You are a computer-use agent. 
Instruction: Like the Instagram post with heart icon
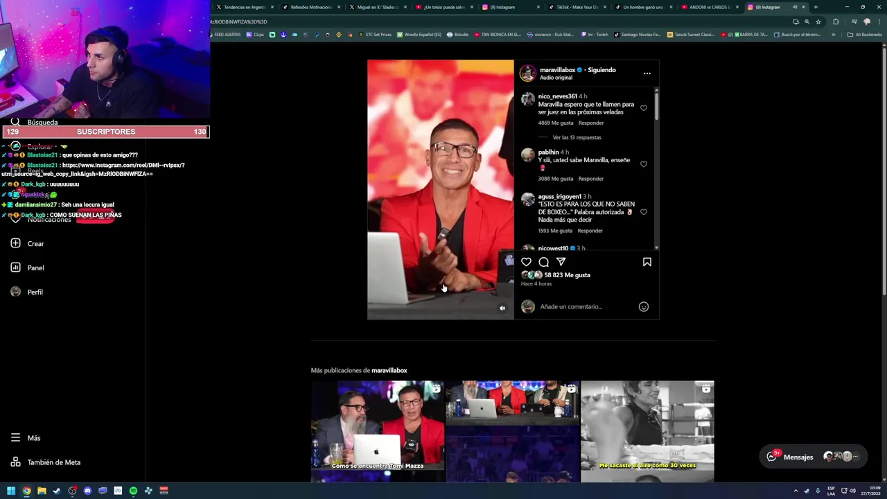tap(526, 262)
